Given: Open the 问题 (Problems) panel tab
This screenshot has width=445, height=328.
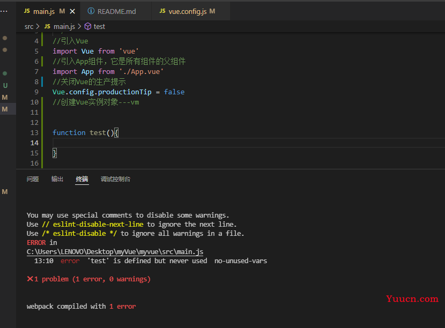Looking at the screenshot, I should 33,179.
